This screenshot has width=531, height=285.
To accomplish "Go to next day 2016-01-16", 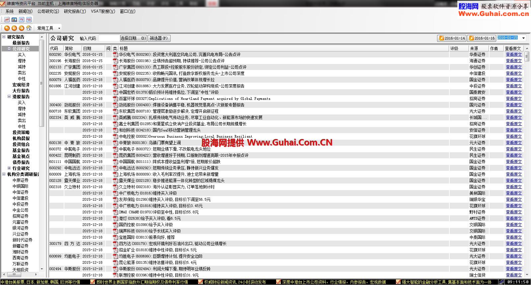I will click(482, 38).
